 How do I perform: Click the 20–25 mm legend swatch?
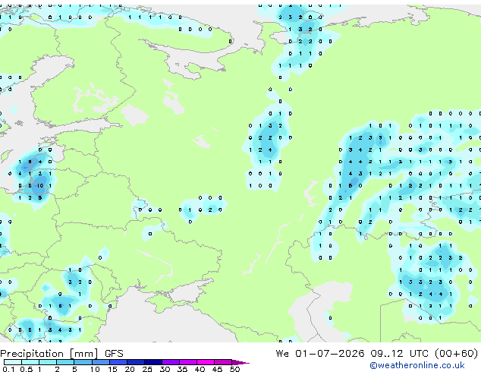(135, 362)
